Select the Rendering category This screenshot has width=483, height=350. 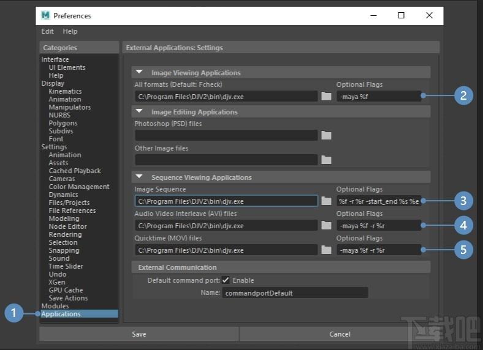tap(65, 234)
